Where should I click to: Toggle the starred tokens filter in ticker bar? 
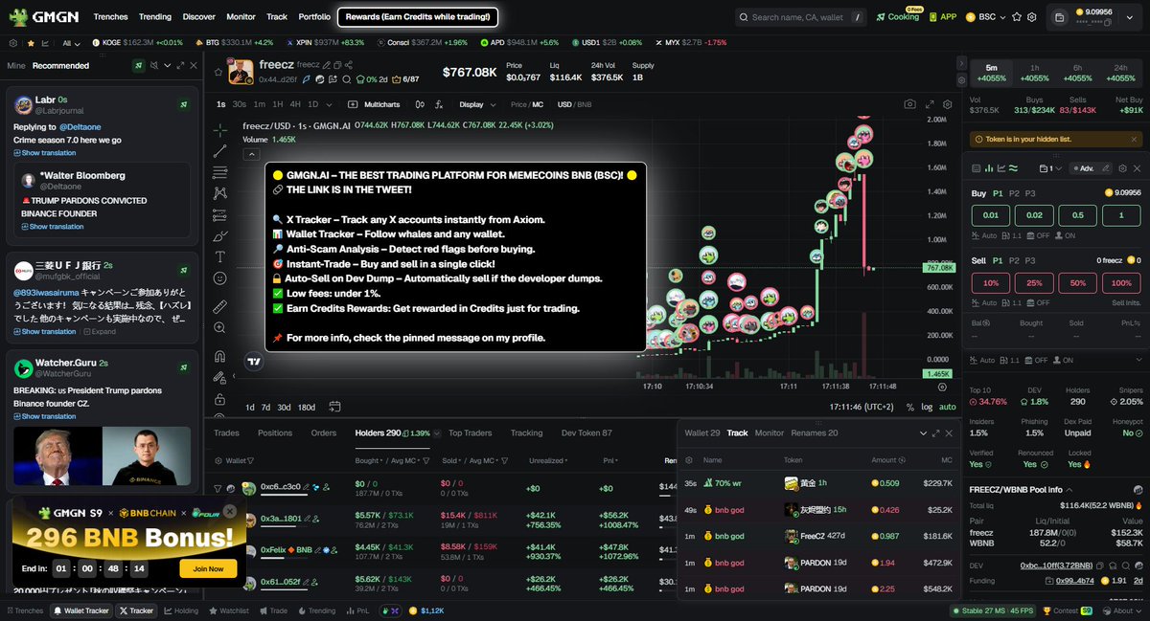(31, 43)
